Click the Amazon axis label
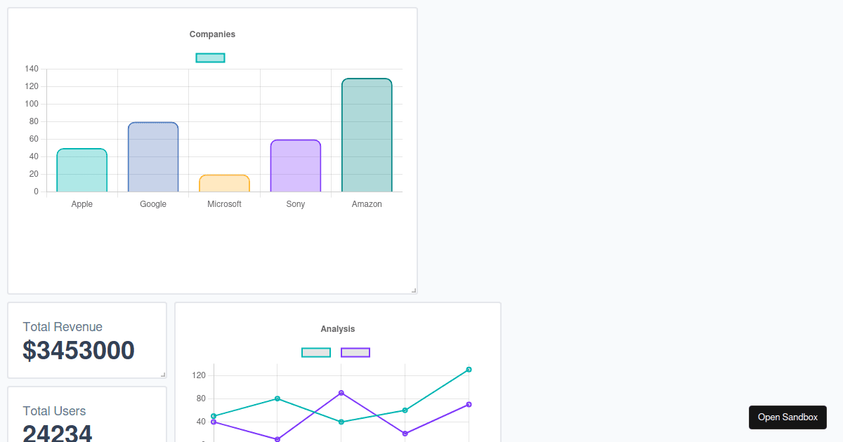 (x=367, y=204)
